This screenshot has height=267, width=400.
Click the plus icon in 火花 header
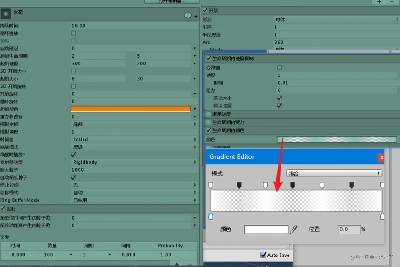pos(196,17)
